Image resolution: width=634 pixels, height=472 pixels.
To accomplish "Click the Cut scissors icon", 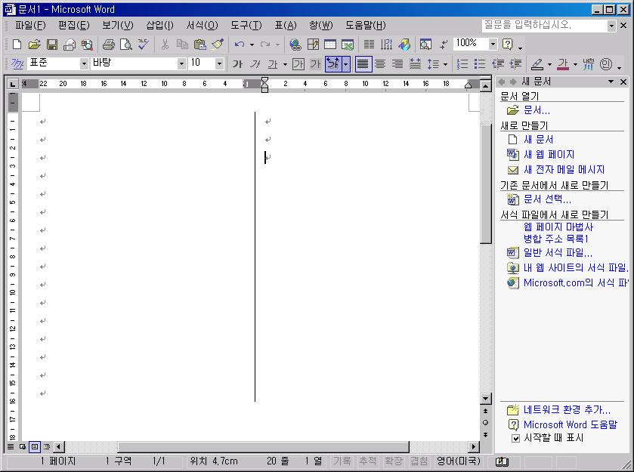I will [165, 44].
